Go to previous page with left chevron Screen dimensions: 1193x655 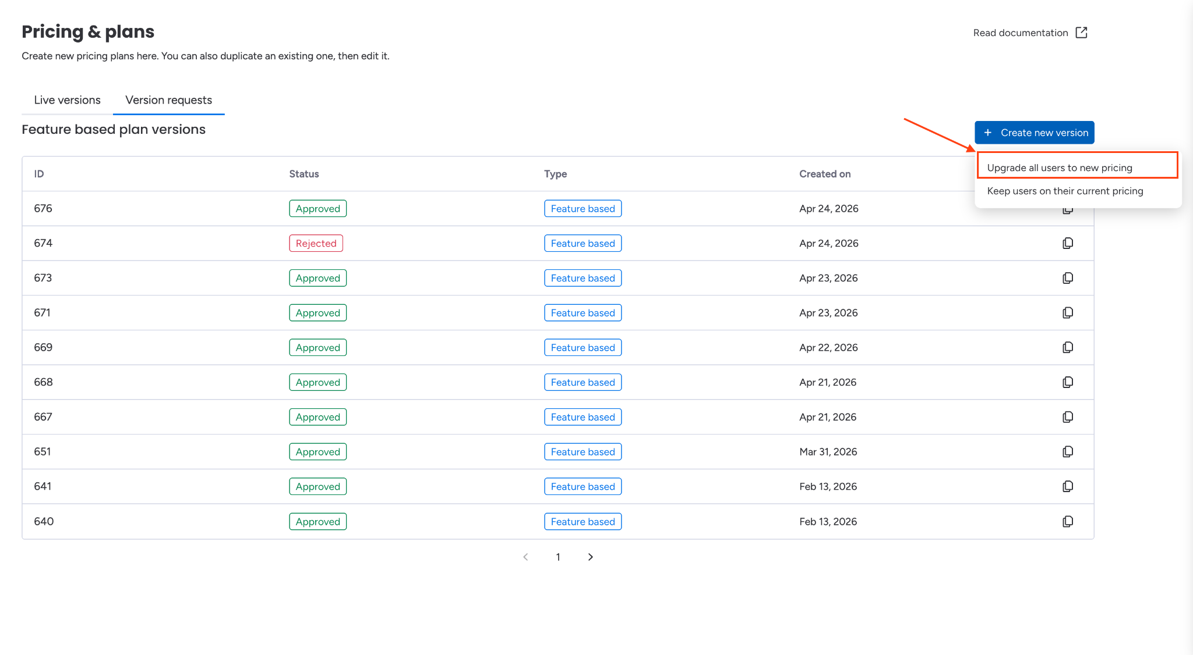[x=525, y=557]
